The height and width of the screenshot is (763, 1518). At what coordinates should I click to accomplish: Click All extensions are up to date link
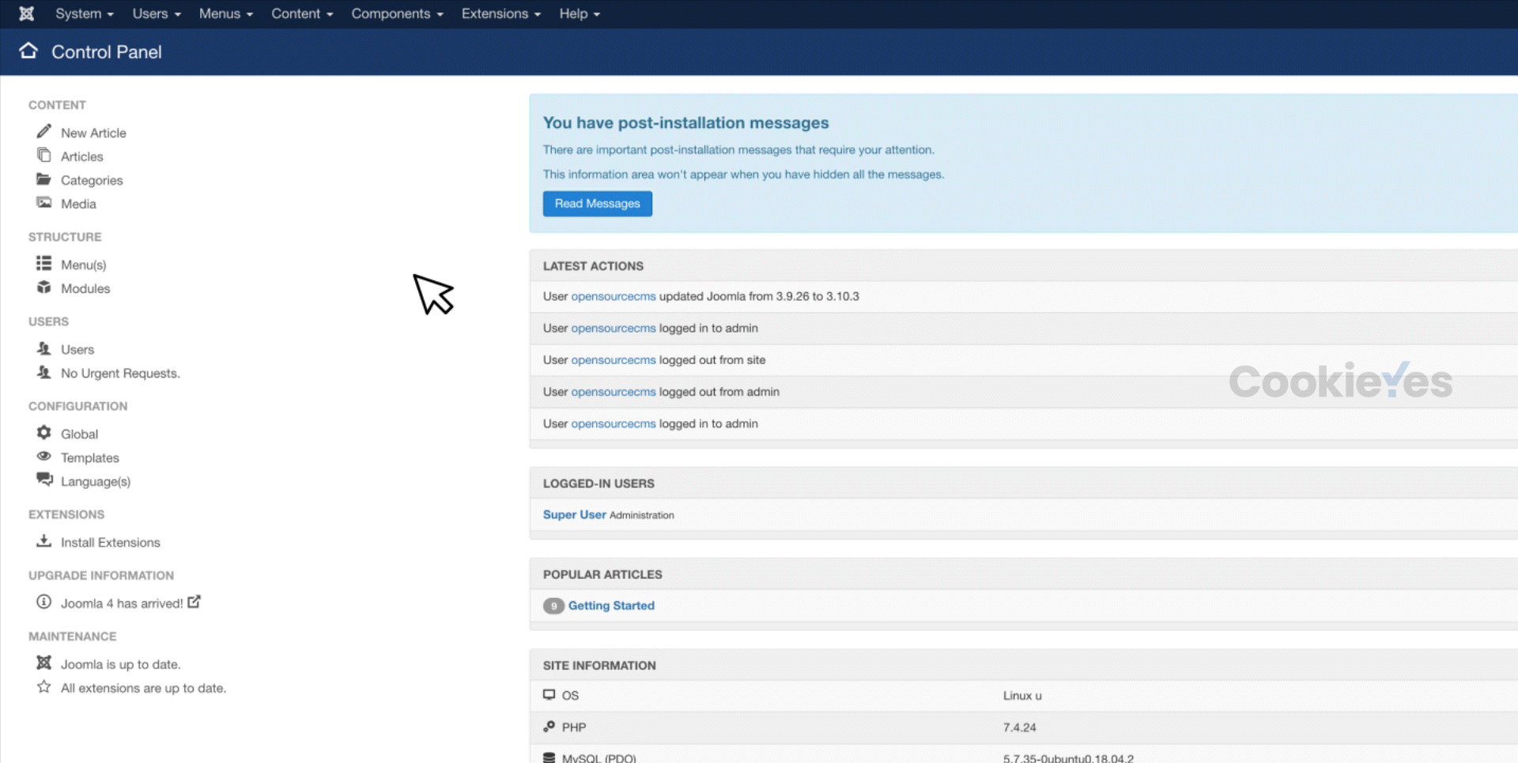[x=143, y=688]
